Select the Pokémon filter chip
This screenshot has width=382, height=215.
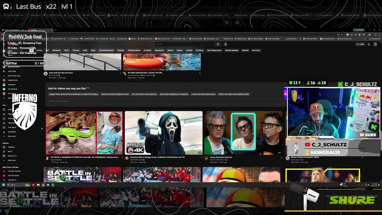tap(121, 50)
